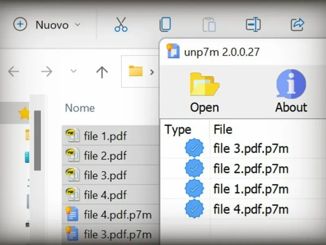Go up one folder level
Image resolution: width=326 pixels, height=245 pixels.
click(102, 72)
